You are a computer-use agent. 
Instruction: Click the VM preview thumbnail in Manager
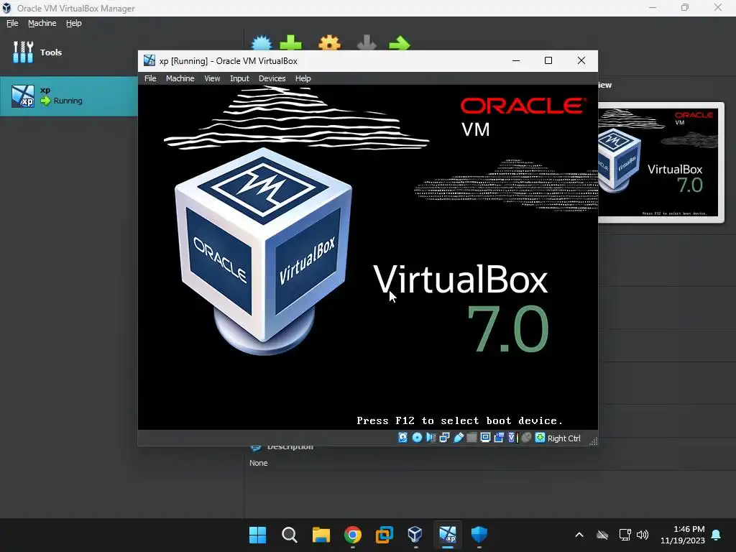coord(661,162)
